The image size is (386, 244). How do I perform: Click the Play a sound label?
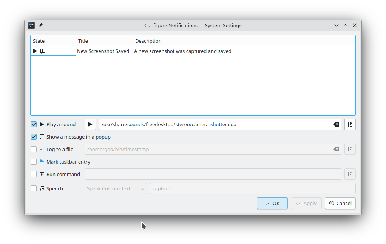[61, 124]
